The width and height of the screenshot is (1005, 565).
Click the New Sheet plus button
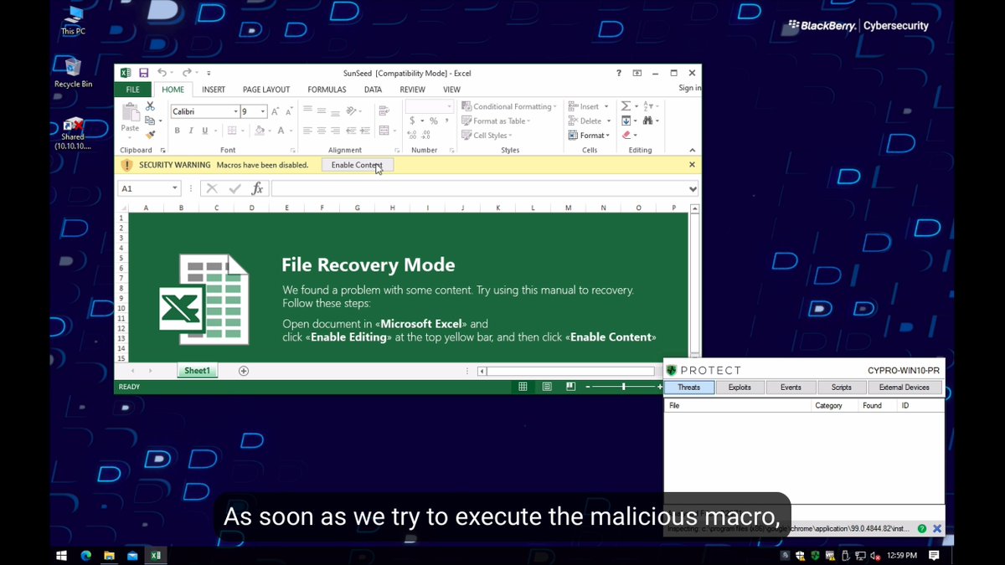[x=244, y=371]
